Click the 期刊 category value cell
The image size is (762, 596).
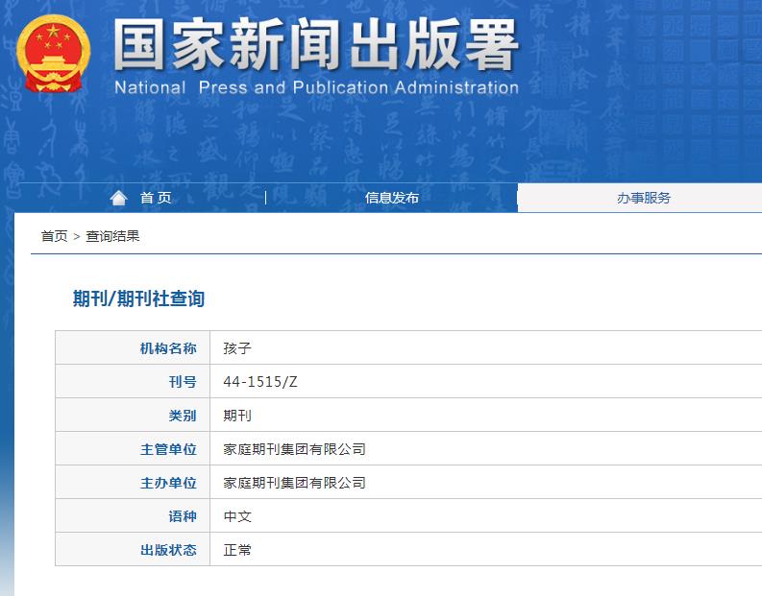coord(236,416)
